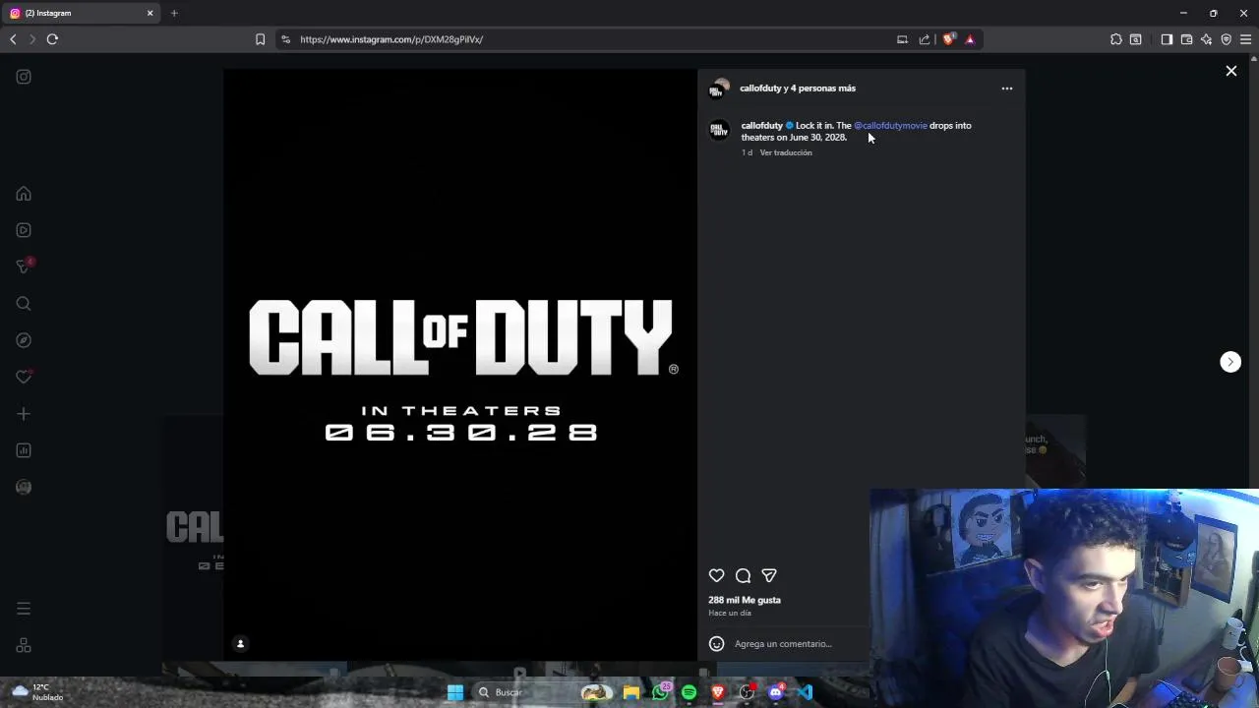
Task: Open the Instagram logo in the sidebar
Action: point(24,77)
